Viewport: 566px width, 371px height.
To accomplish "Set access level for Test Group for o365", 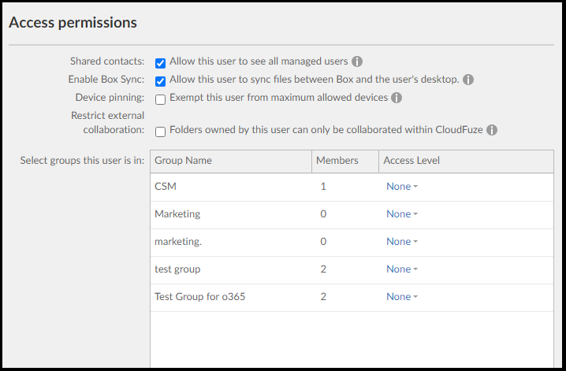I will (x=402, y=297).
